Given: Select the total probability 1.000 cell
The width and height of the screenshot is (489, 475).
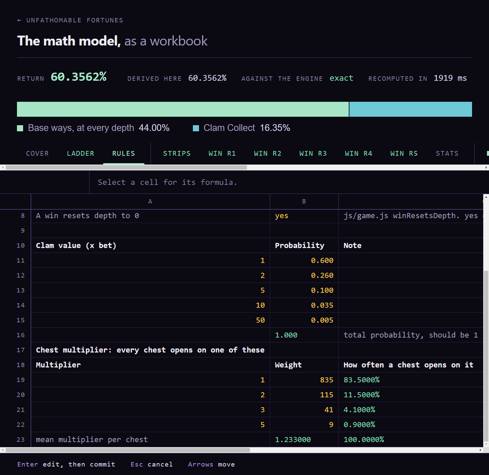Looking at the screenshot, I should click(x=304, y=335).
